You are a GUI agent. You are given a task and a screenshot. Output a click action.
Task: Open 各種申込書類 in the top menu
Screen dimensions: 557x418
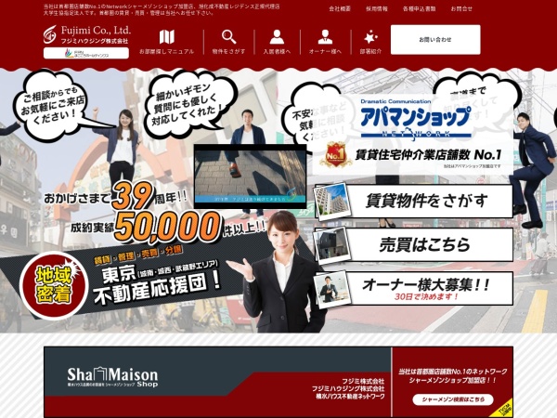(x=420, y=9)
